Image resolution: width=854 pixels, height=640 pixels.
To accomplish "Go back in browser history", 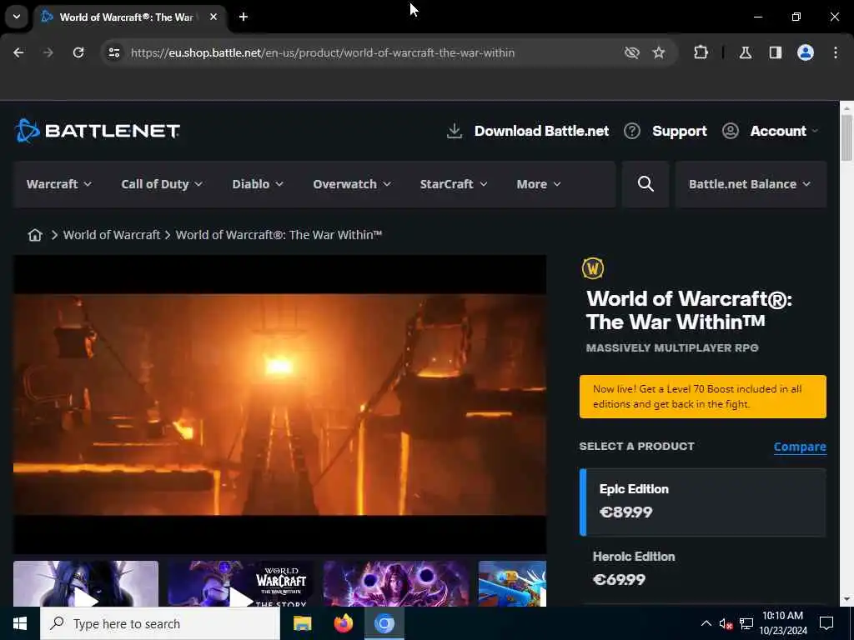I will tap(18, 52).
